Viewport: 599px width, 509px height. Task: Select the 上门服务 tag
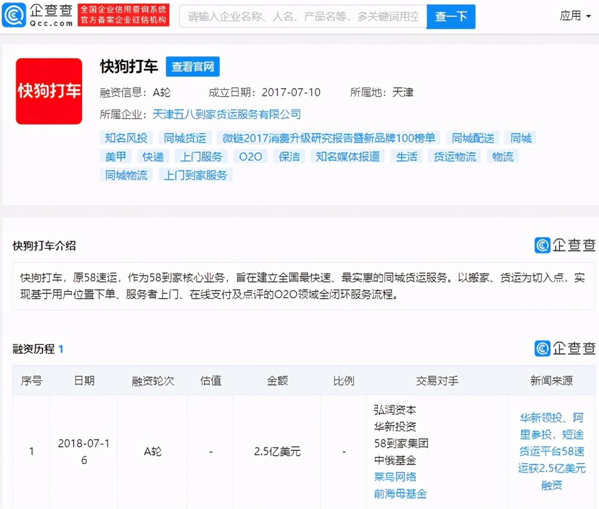click(201, 156)
